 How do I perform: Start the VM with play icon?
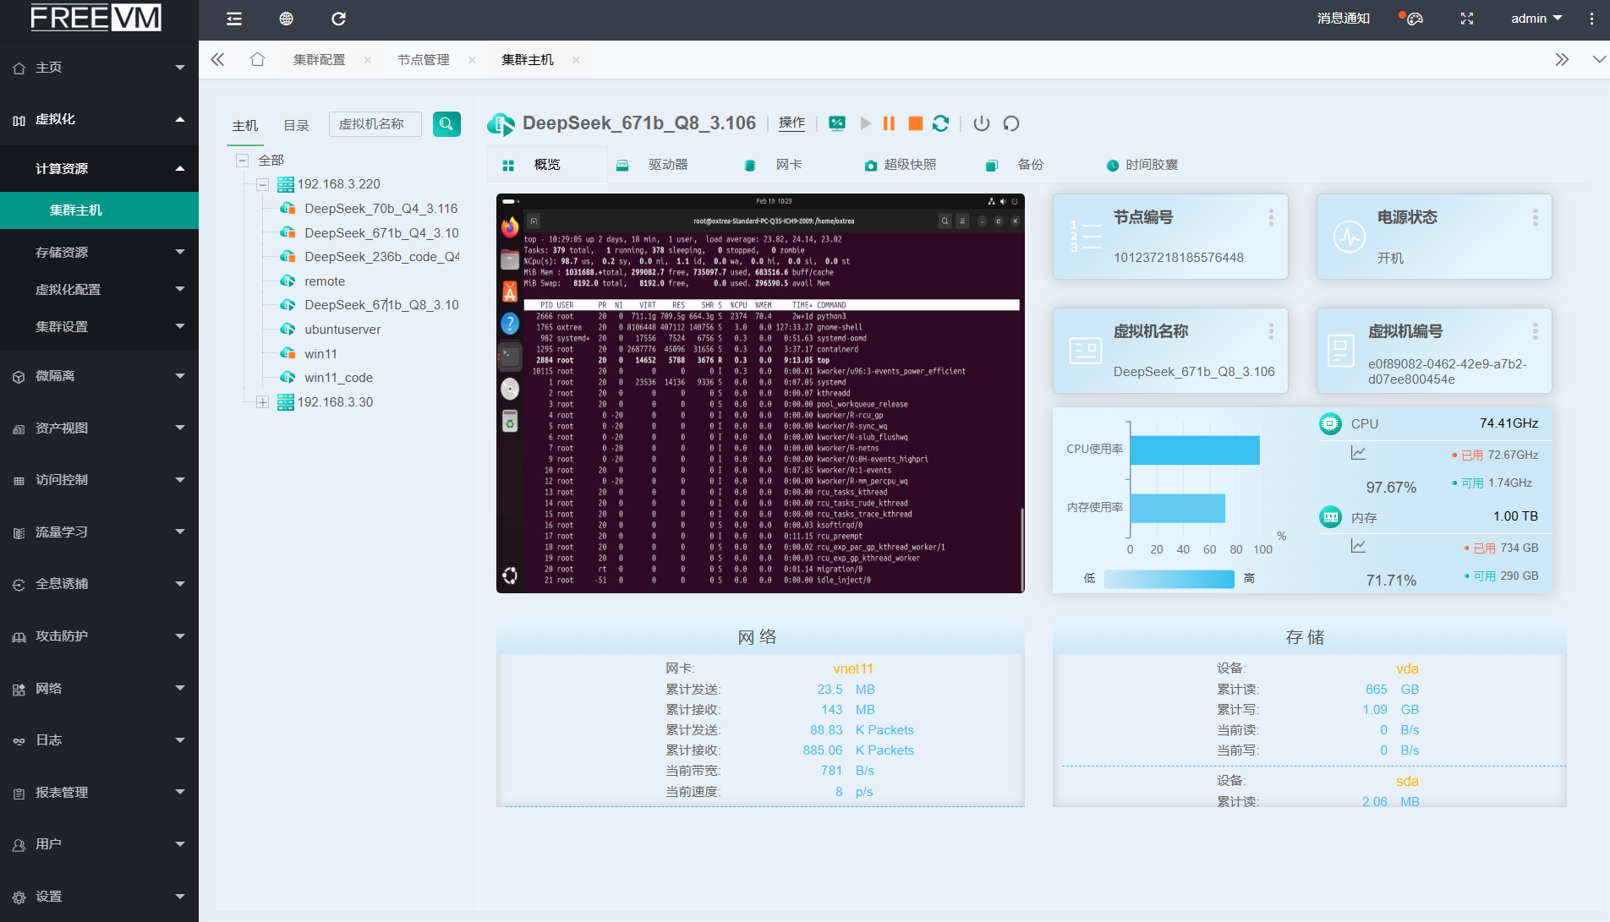click(865, 123)
